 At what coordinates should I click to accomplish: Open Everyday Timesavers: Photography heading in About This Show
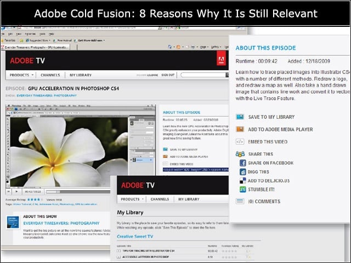tap(61, 223)
